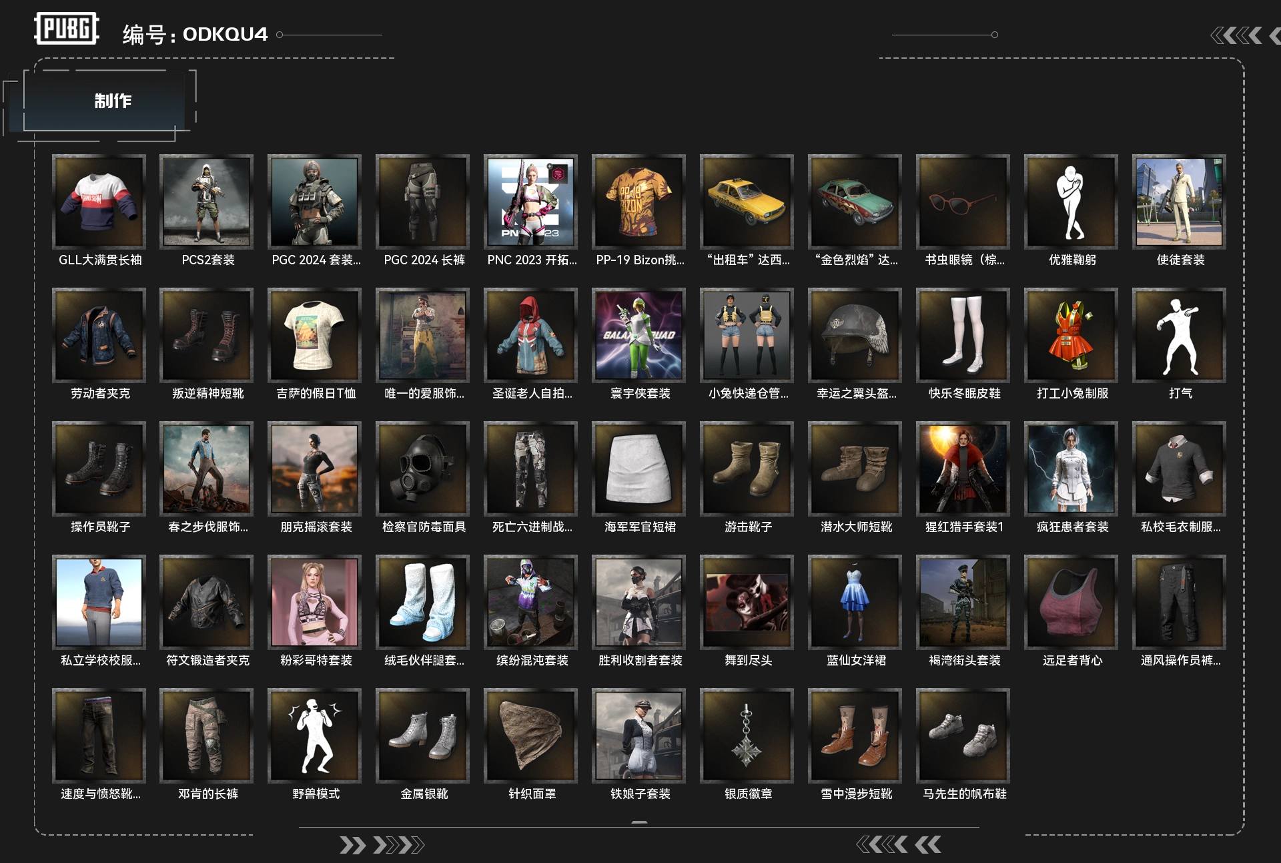Open the 猩红猎手套装1 thumbnail
This screenshot has width=1281, height=863.
pos(963,469)
